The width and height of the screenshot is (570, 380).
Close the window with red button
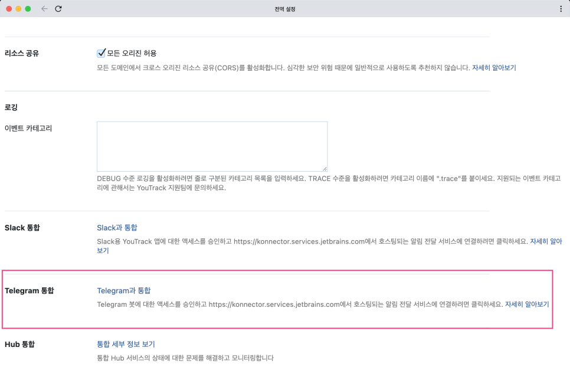(x=9, y=9)
